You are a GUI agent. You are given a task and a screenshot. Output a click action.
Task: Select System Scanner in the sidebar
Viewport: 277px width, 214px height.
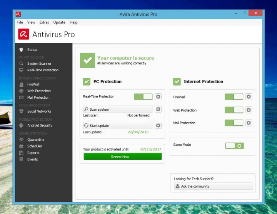(39, 64)
